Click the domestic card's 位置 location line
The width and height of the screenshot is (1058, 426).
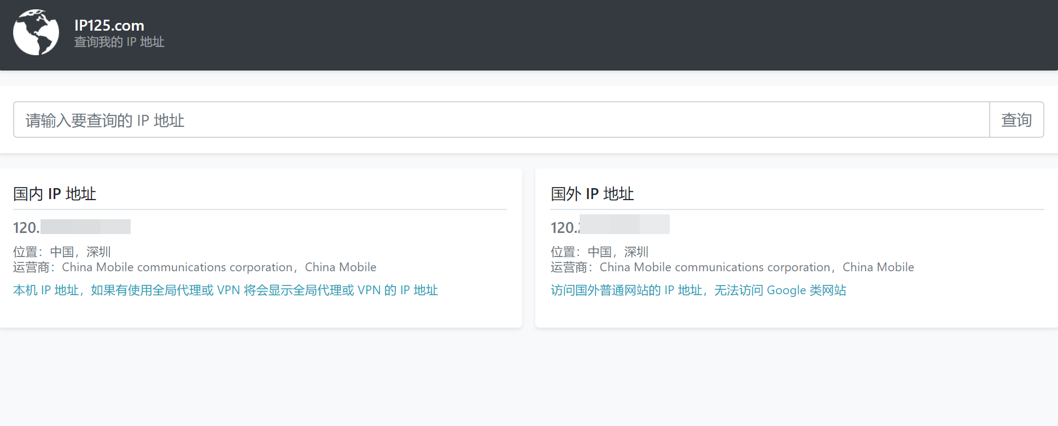[62, 252]
